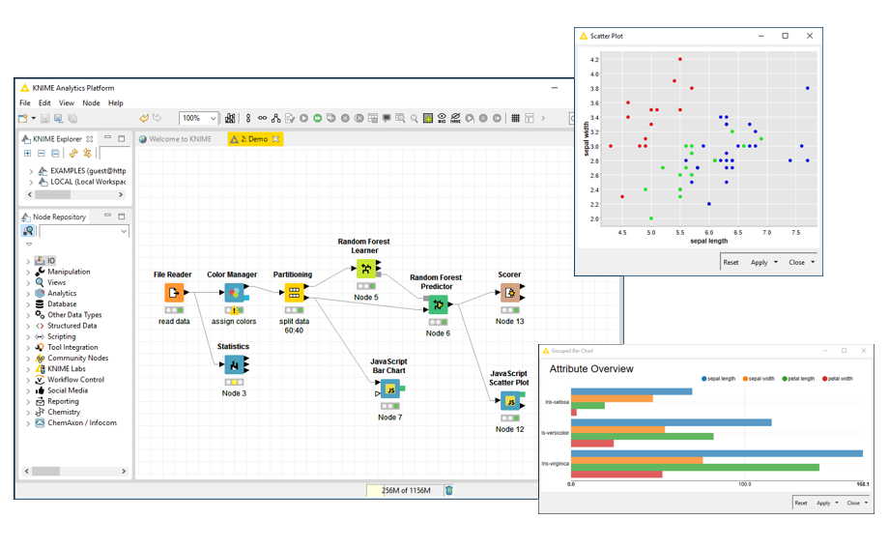Click the garbage collector trash icon
889x548 pixels.
(x=449, y=490)
